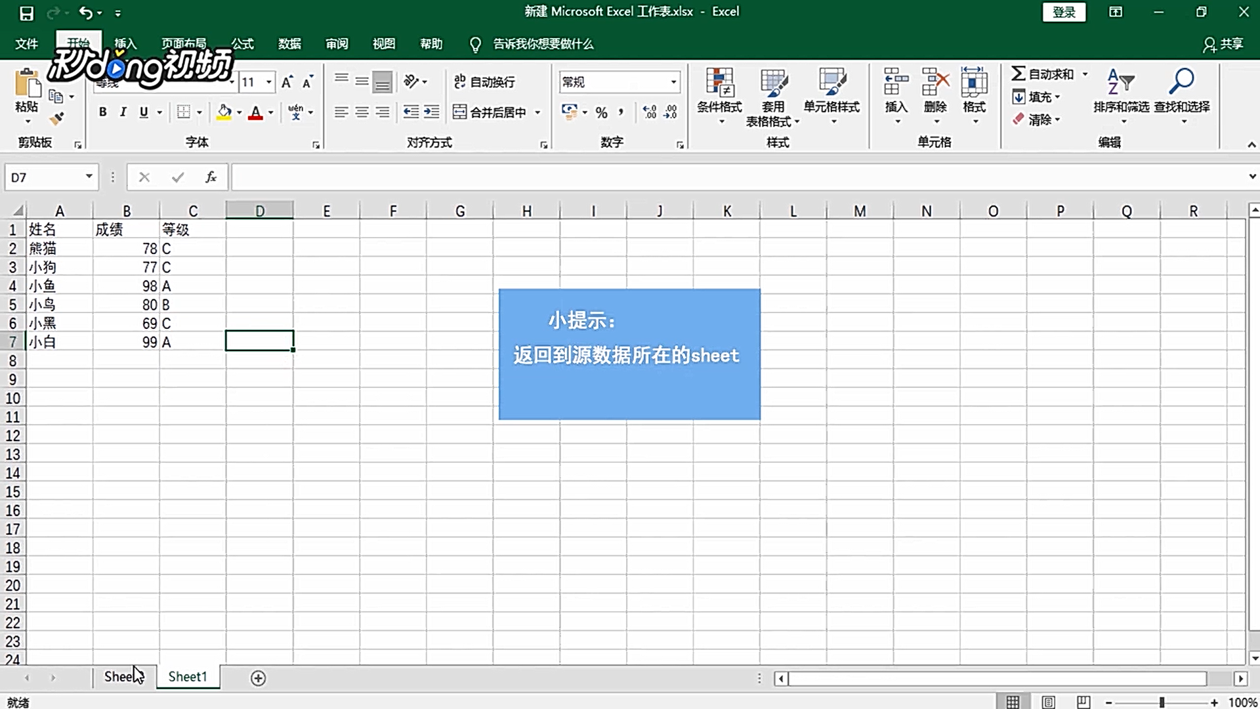This screenshot has width=1260, height=709.
Task: Switch to the 插入 ribbon tab
Action: [125, 43]
